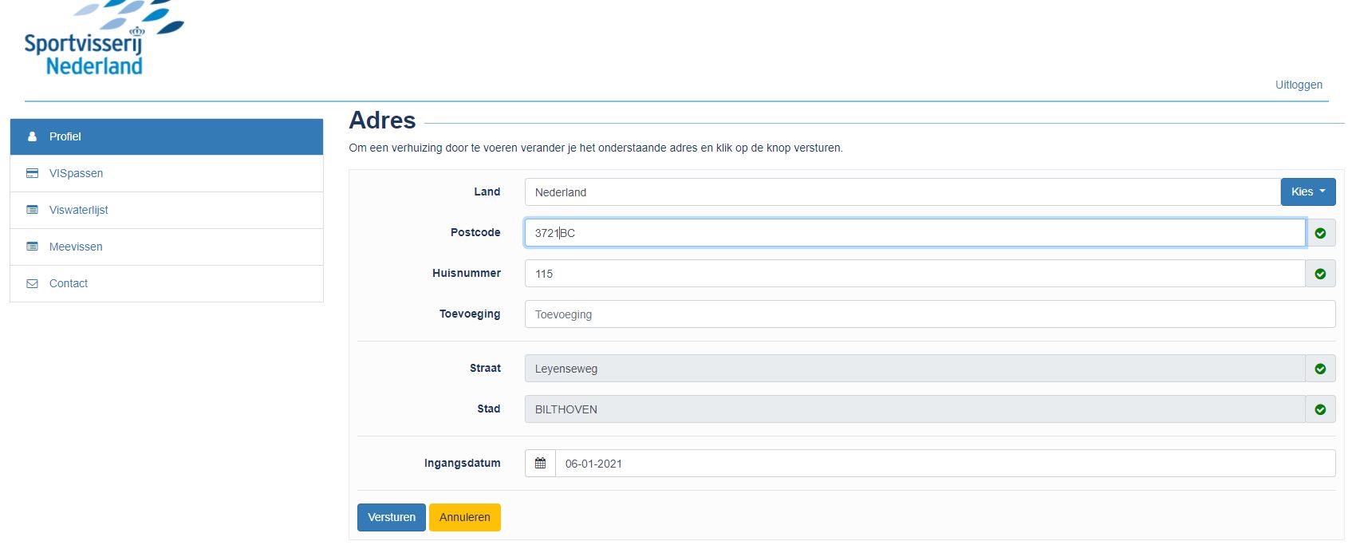This screenshot has width=1348, height=545.
Task: Click into the Huisnummer field
Action: coord(914,274)
